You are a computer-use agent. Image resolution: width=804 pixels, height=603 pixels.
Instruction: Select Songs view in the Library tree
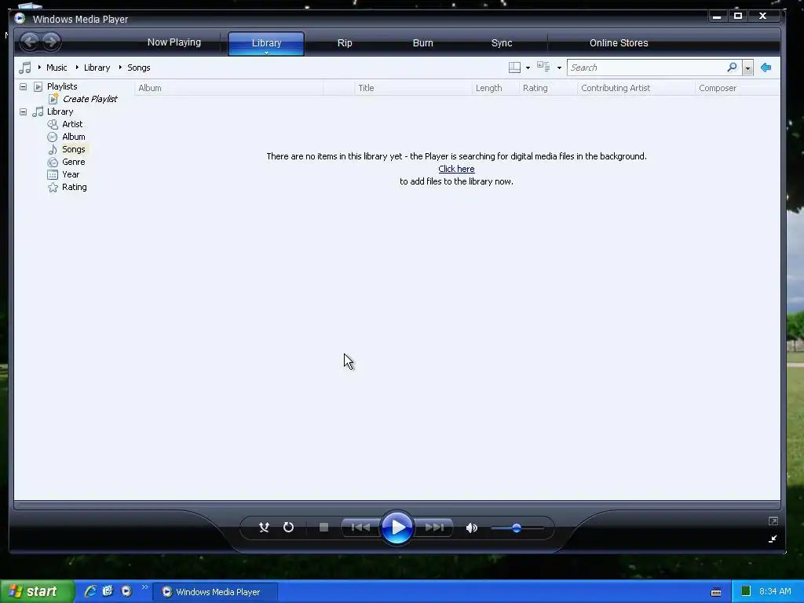point(73,149)
